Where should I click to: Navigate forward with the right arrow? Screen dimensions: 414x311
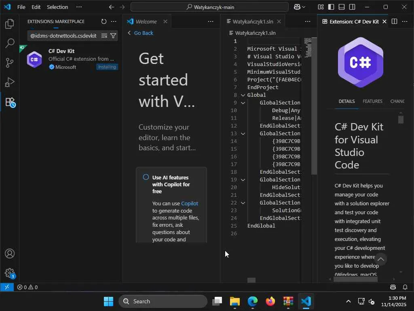pos(122,7)
